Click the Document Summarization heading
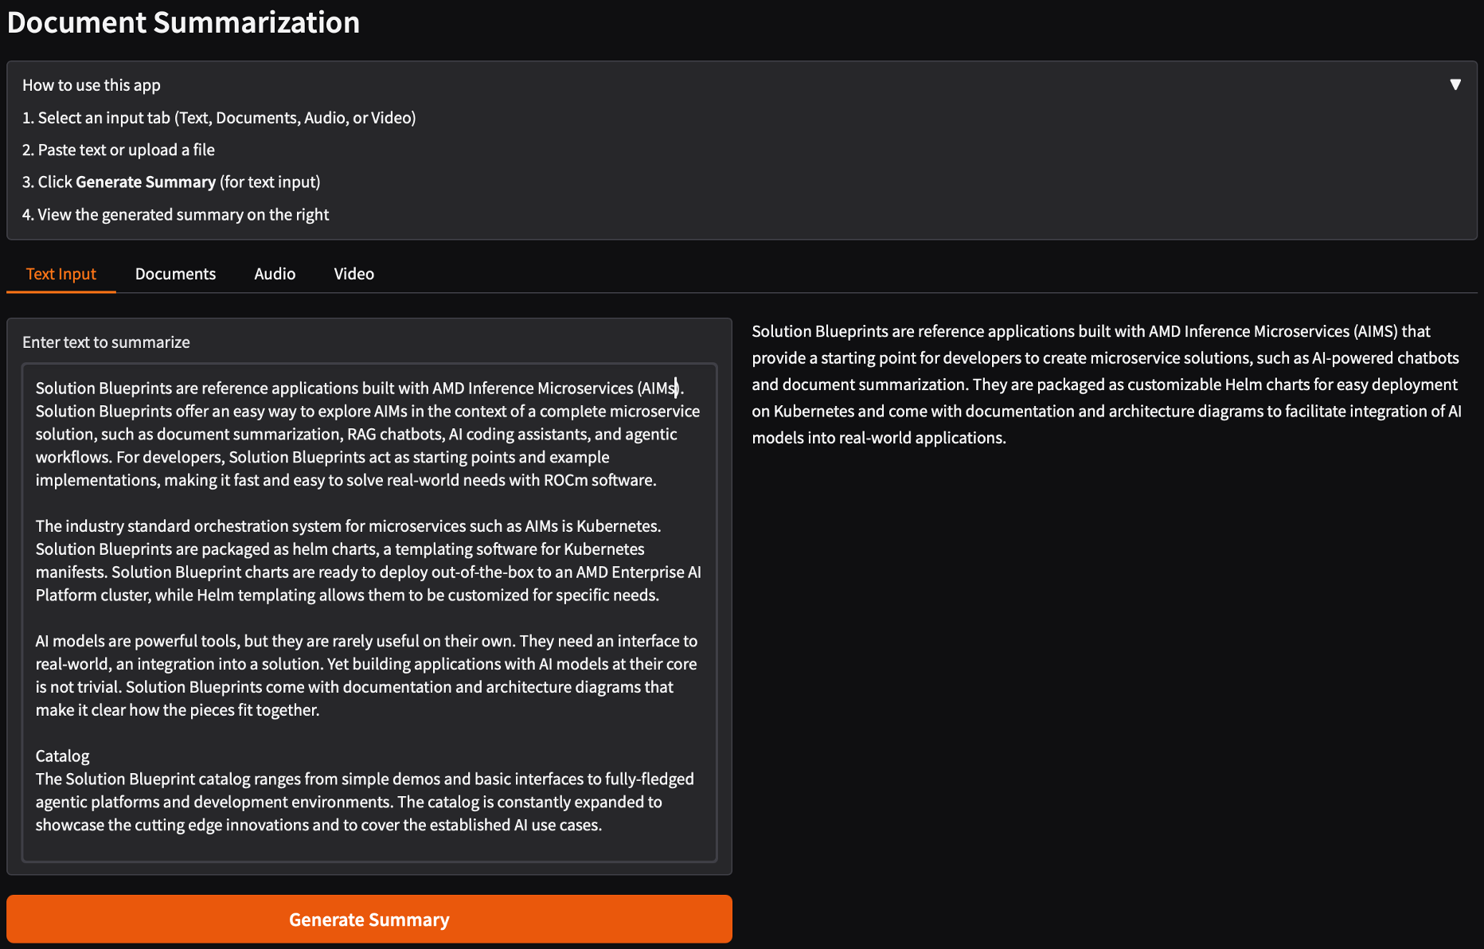The height and width of the screenshot is (949, 1484). coord(183,22)
